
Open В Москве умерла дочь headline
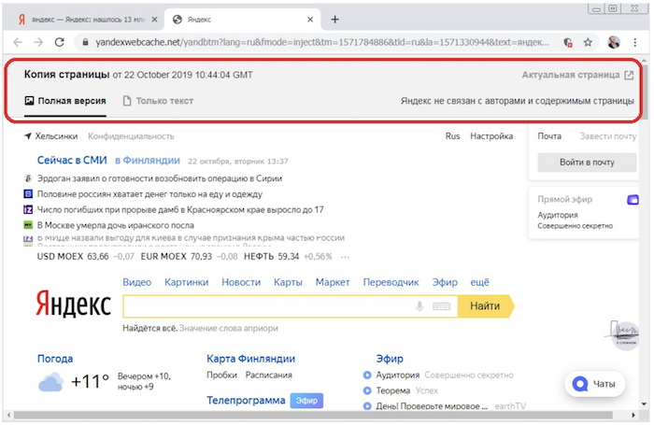point(116,225)
